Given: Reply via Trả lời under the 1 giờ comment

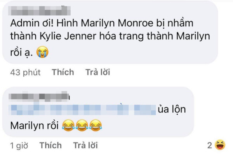Looking at the screenshot, I should pyautogui.click(x=85, y=145).
